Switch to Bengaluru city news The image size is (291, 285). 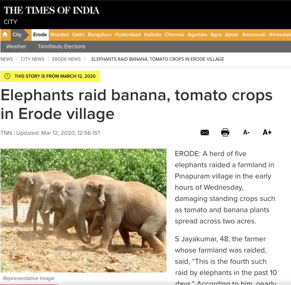(99, 35)
